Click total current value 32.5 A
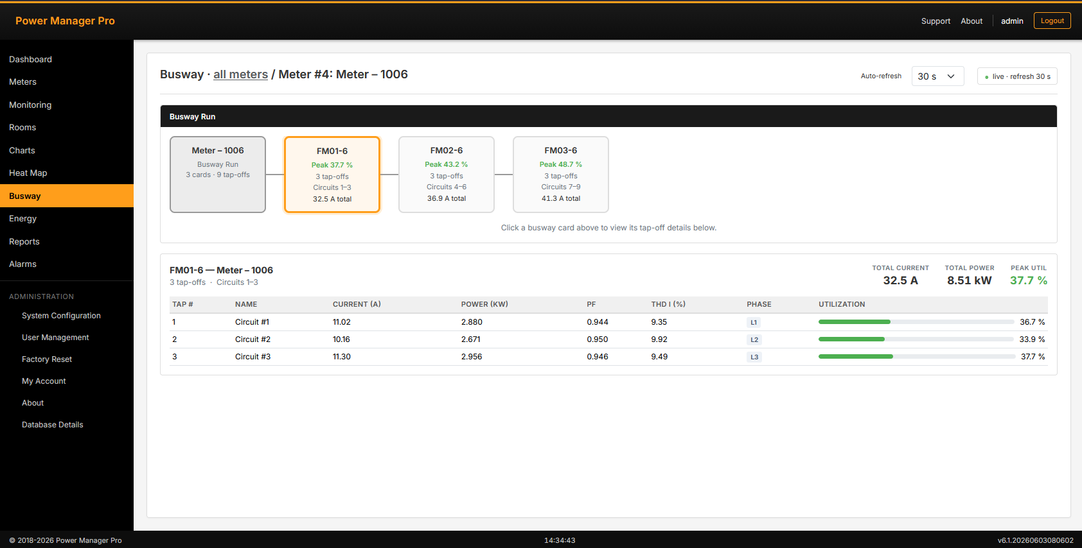This screenshot has width=1082, height=548. coord(900,280)
